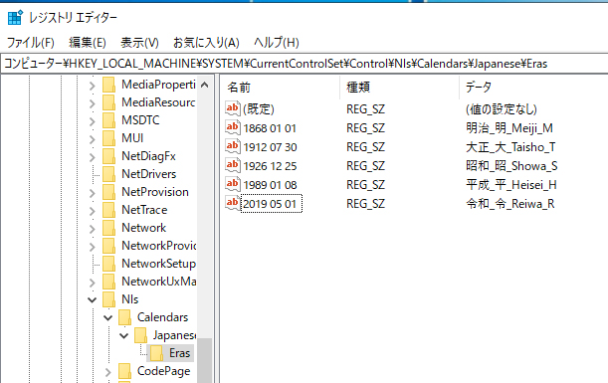Viewport: 608px width, 383px height.
Task: Select the value named 2019 05 01
Action: click(271, 204)
